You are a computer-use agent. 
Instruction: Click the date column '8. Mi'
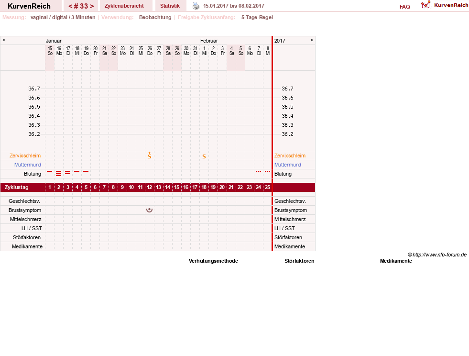click(x=268, y=51)
